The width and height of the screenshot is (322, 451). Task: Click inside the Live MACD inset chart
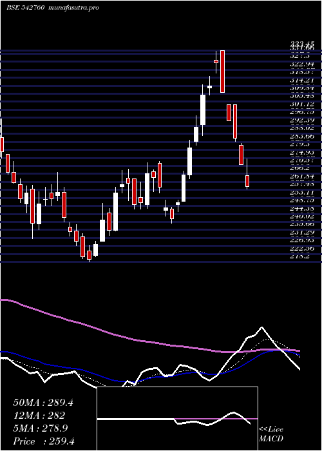click(x=177, y=419)
